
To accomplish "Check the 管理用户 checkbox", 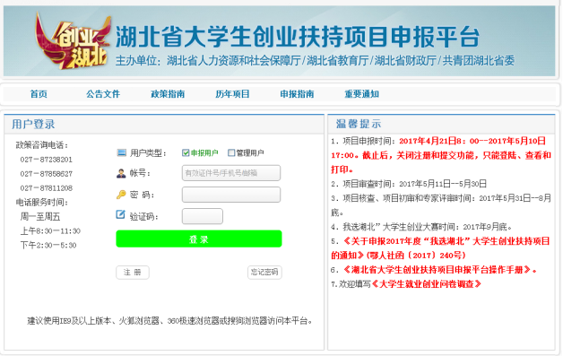I will [x=231, y=153].
